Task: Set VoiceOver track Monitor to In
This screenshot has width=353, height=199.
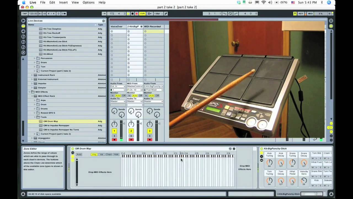Action: [112, 96]
